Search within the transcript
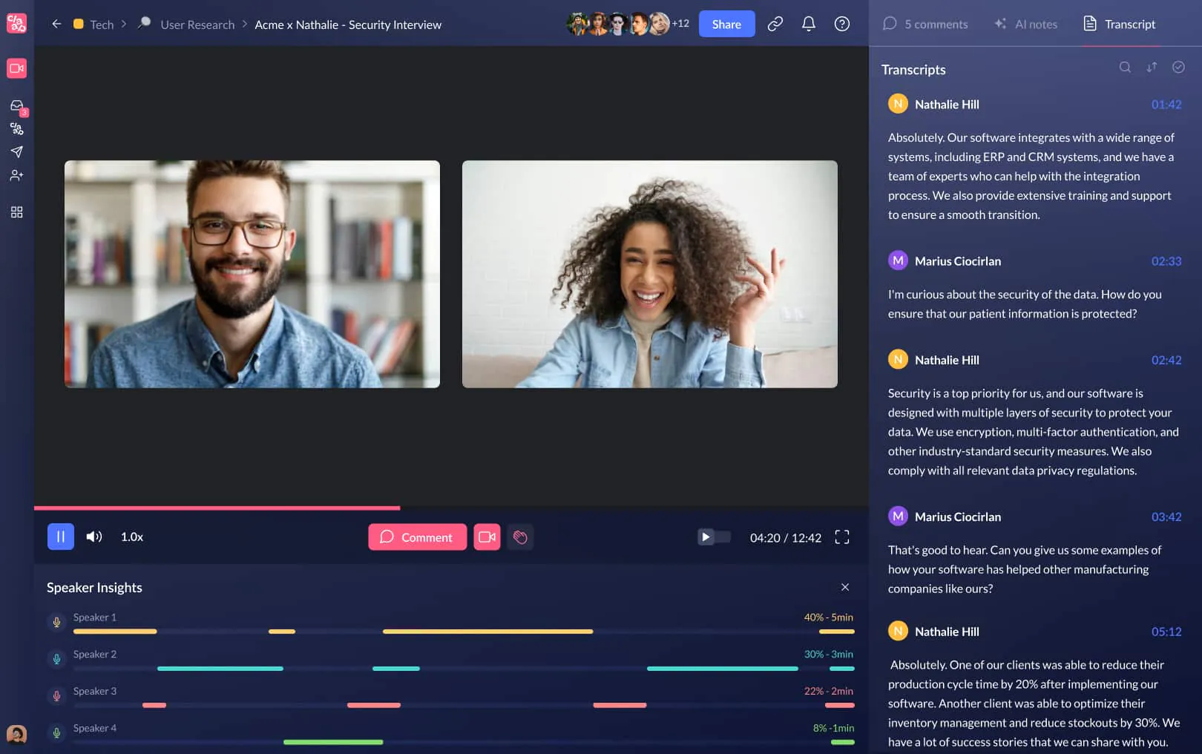 1125,67
